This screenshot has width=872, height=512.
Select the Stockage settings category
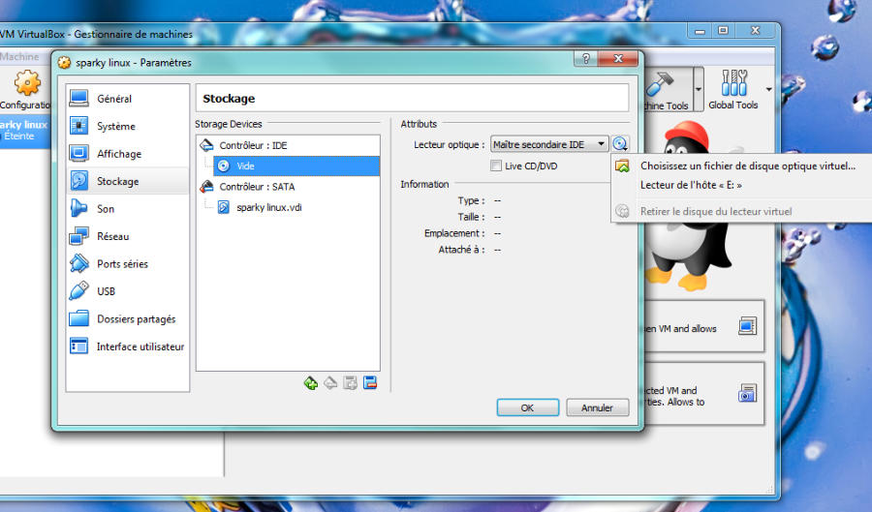[x=127, y=181]
